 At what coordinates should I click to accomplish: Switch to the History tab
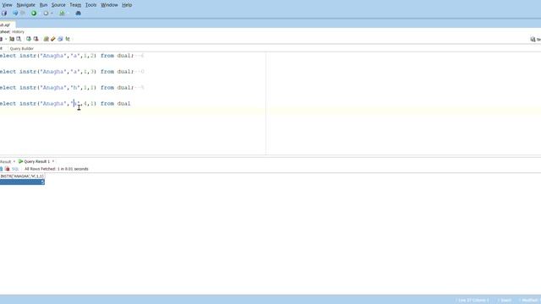pos(18,32)
